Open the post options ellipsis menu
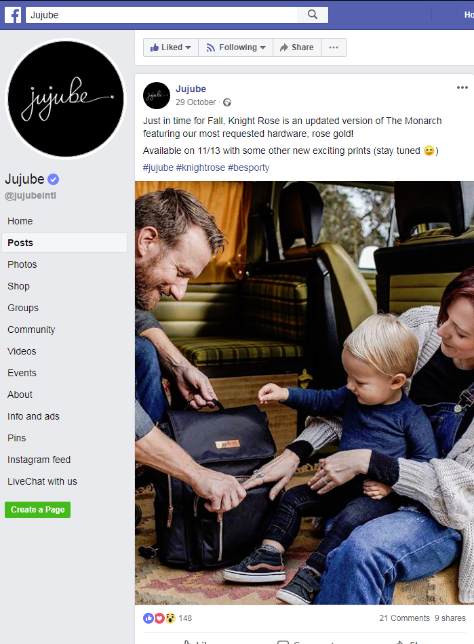The width and height of the screenshot is (474, 644). tap(462, 87)
